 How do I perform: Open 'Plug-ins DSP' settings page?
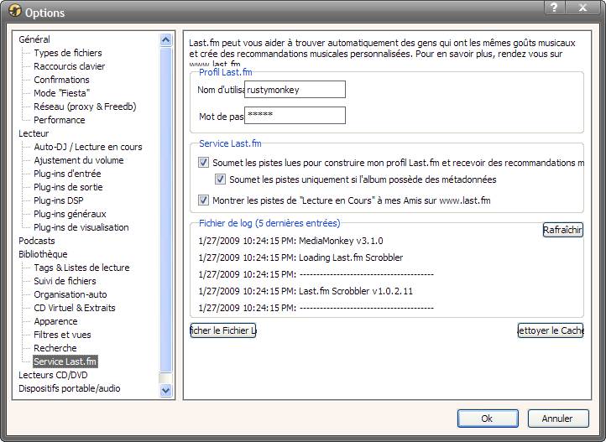tap(58, 200)
